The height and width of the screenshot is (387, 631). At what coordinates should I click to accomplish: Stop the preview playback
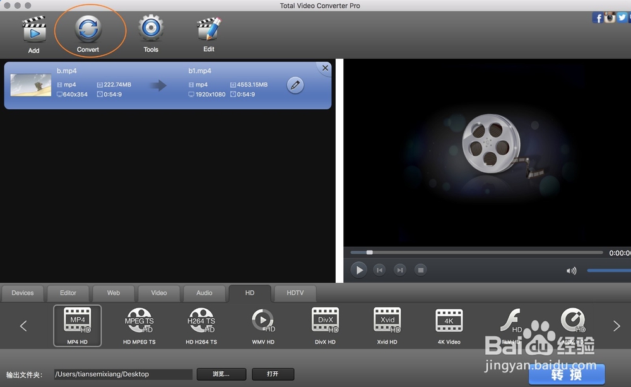pos(420,270)
